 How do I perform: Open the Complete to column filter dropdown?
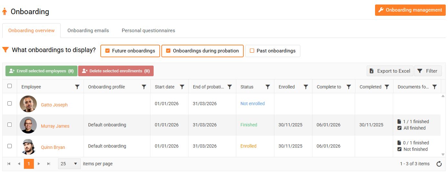pyautogui.click(x=349, y=87)
